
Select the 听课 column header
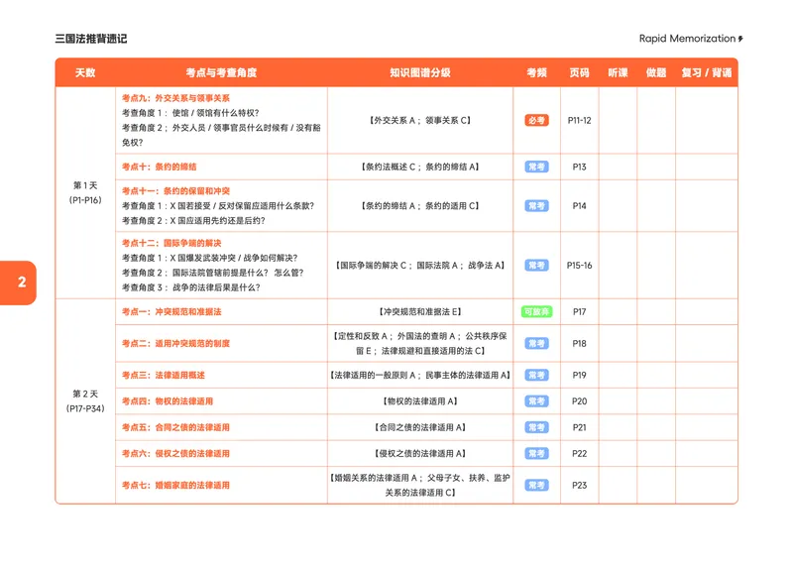pyautogui.click(x=618, y=72)
